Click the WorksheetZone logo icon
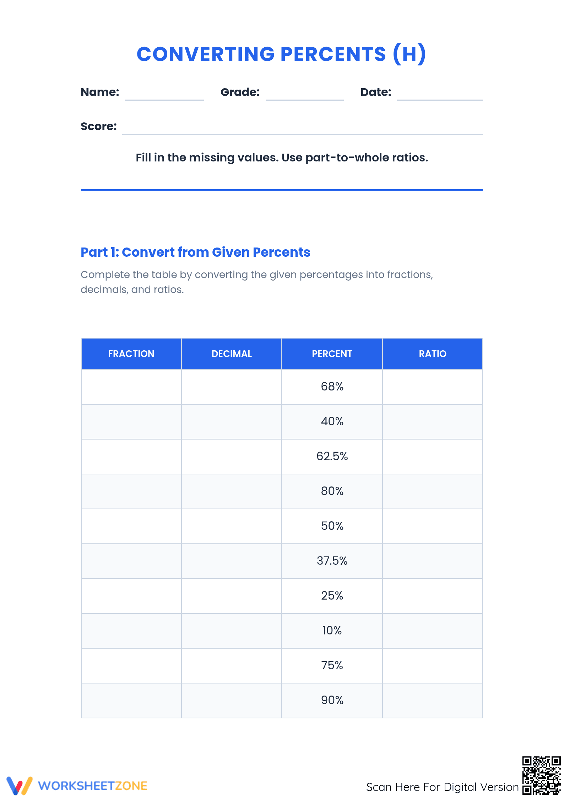This screenshot has width=564, height=798. 20,786
